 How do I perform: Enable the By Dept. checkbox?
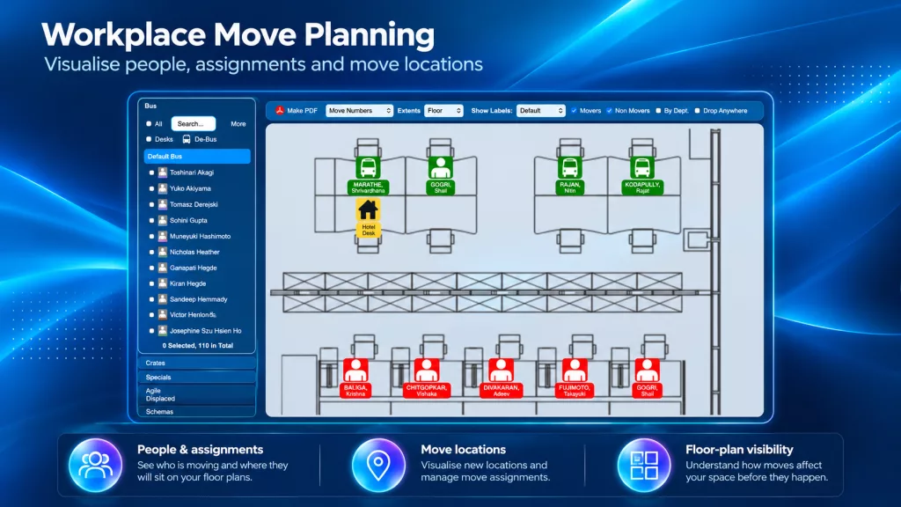pyautogui.click(x=658, y=111)
